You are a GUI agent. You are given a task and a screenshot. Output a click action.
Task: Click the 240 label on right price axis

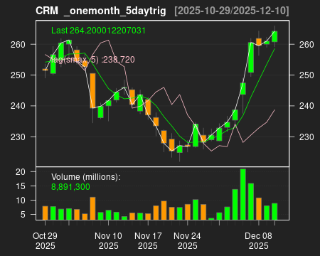(306, 106)
